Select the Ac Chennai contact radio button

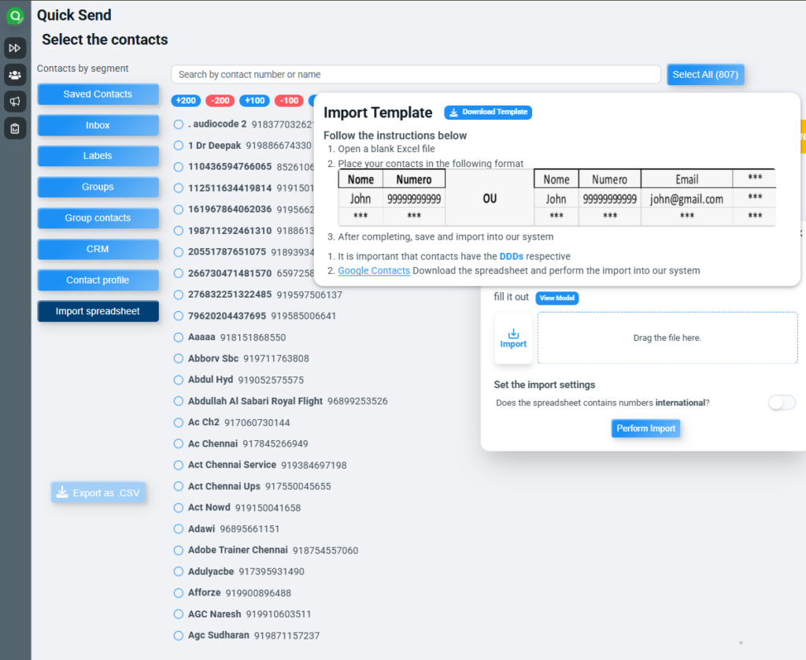tap(179, 443)
